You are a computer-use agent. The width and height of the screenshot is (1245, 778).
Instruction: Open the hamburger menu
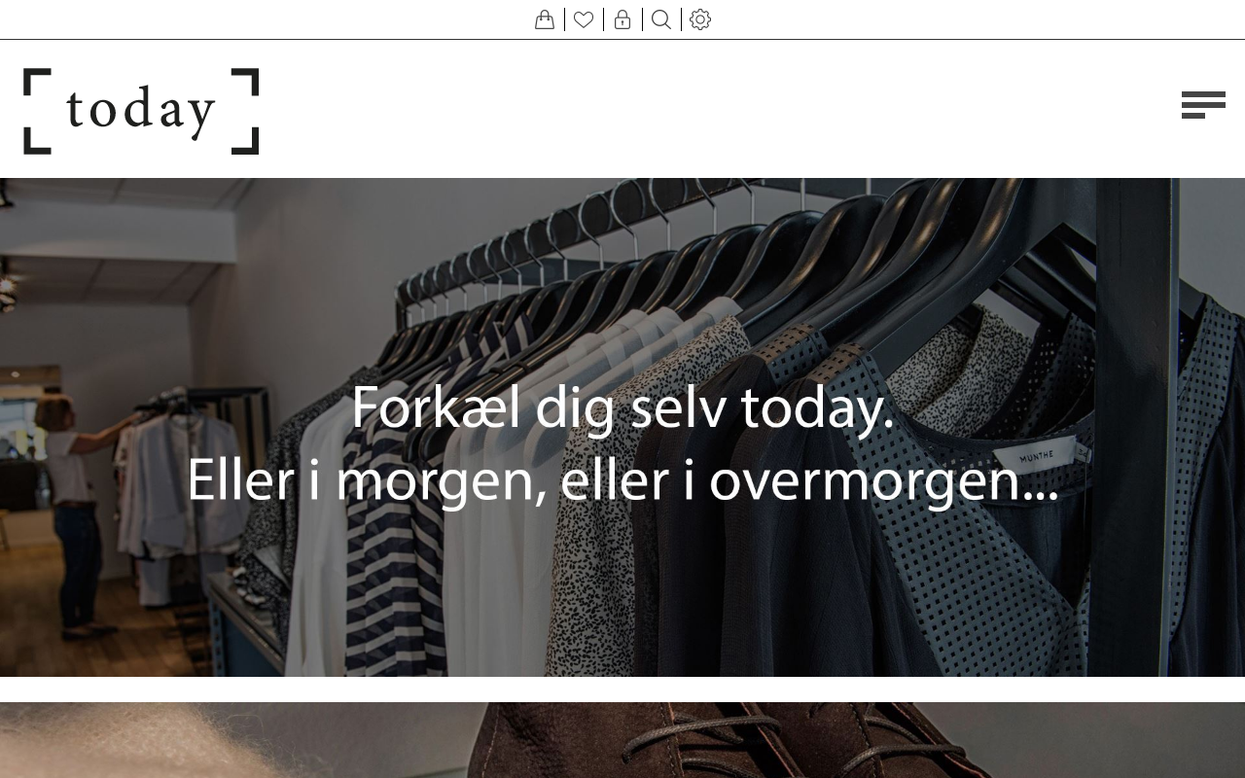pyautogui.click(x=1203, y=105)
